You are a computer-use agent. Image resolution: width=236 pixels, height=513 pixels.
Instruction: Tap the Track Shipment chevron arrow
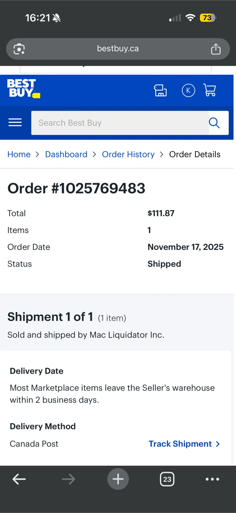click(x=218, y=444)
